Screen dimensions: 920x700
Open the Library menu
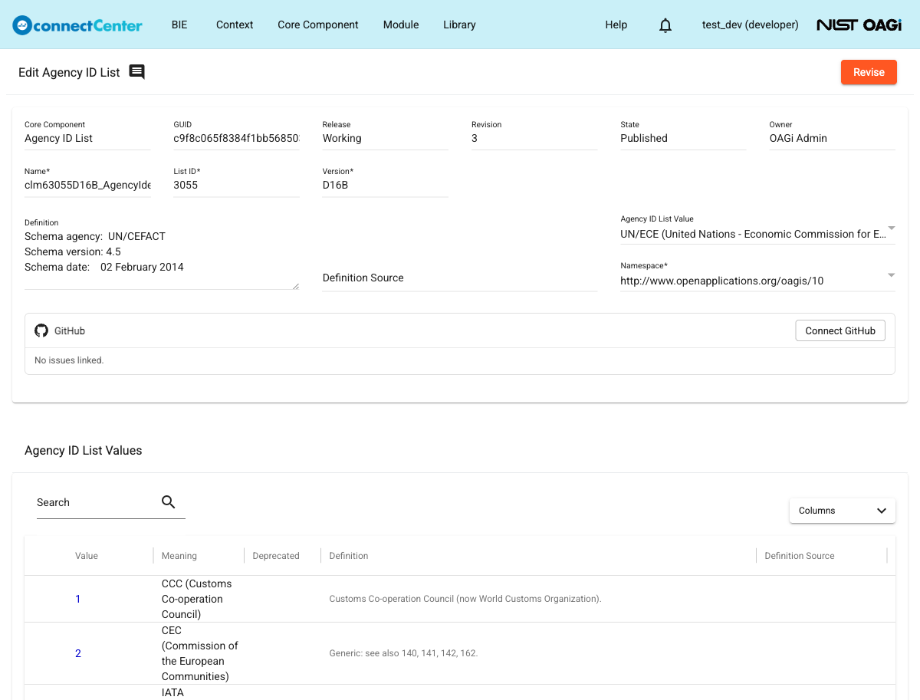(459, 25)
